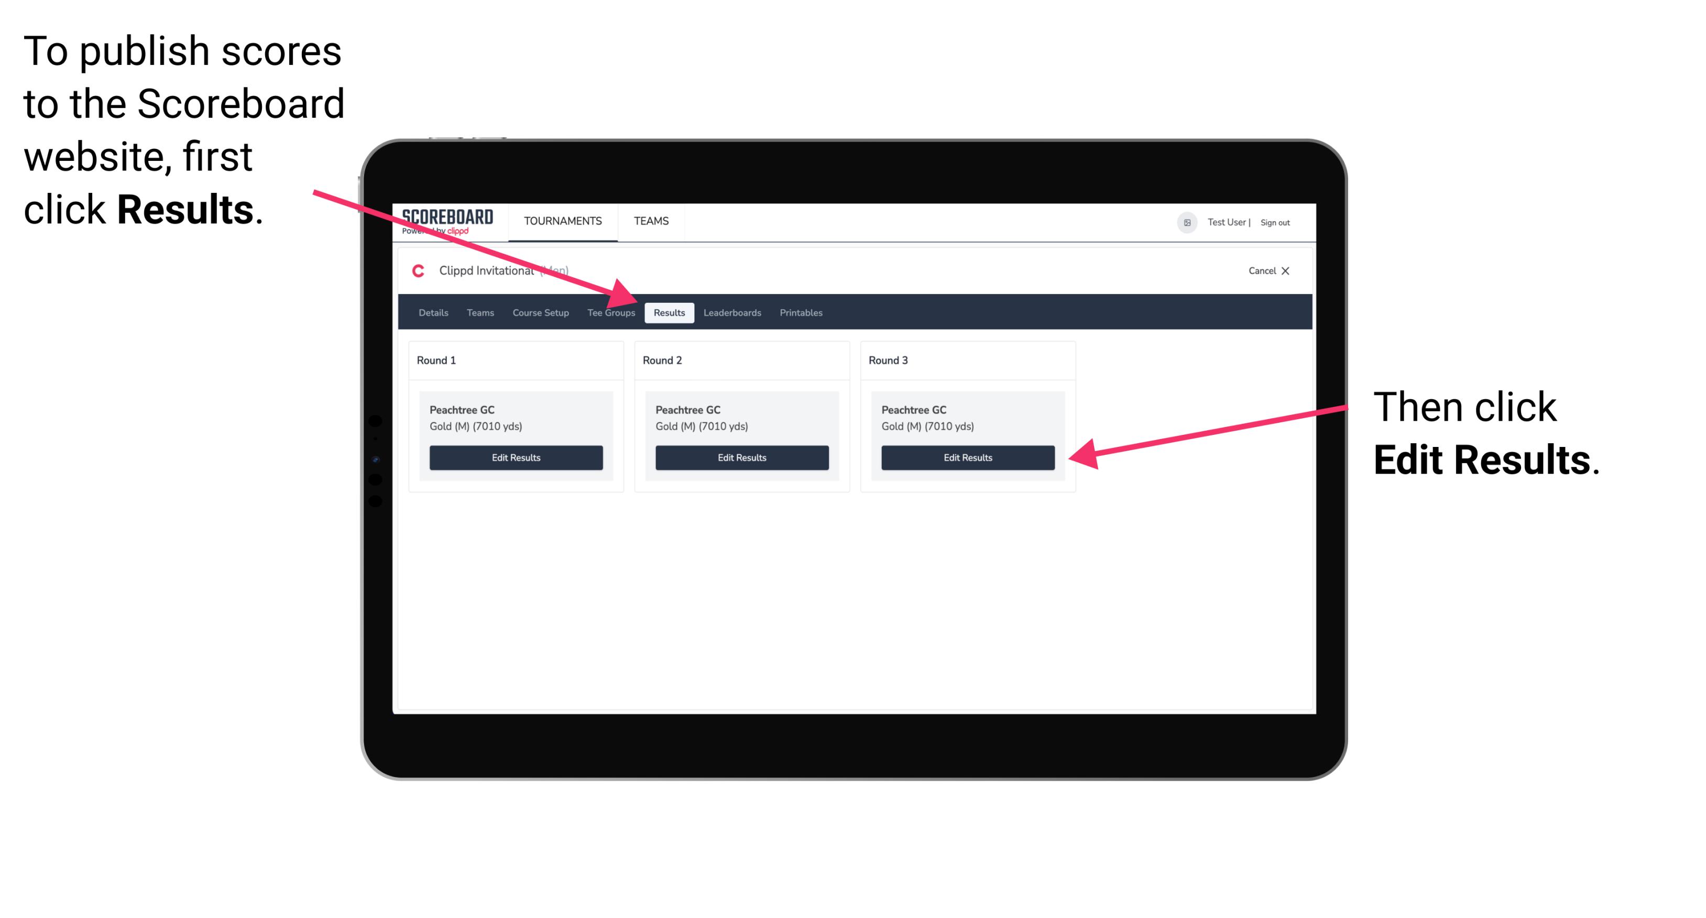Viewport: 1706px width, 918px height.
Task: Open the Printables tab
Action: (801, 312)
